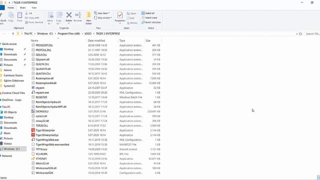Select the TTF16.ocx file
Screen dimensions: 320x180
click(x=39, y=149)
